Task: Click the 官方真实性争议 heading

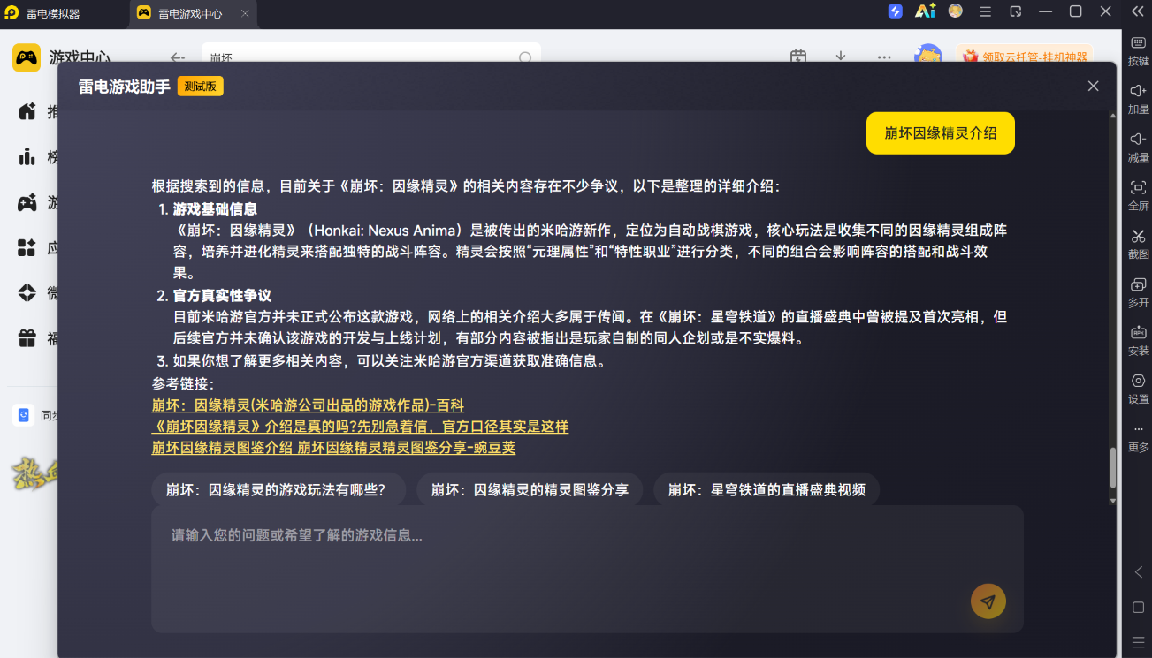Action: click(222, 296)
